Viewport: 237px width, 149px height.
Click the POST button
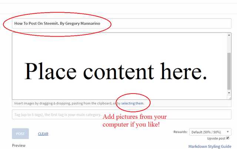(20, 133)
